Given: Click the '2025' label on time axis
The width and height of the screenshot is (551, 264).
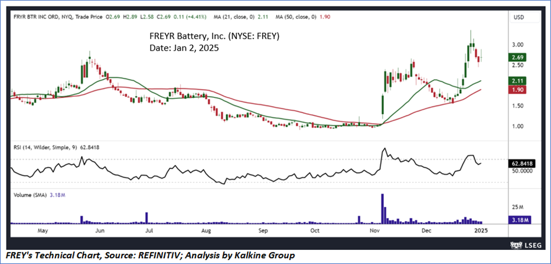Looking at the screenshot, I should (481, 230).
